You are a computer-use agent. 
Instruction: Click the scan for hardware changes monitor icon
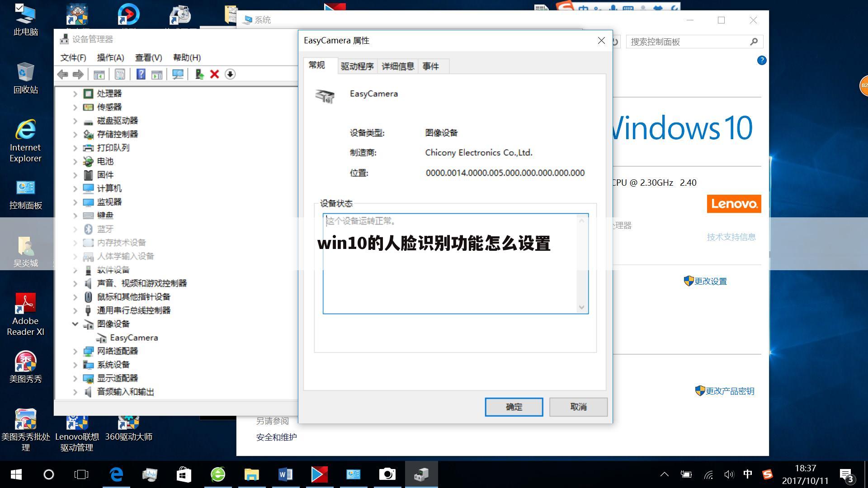178,74
